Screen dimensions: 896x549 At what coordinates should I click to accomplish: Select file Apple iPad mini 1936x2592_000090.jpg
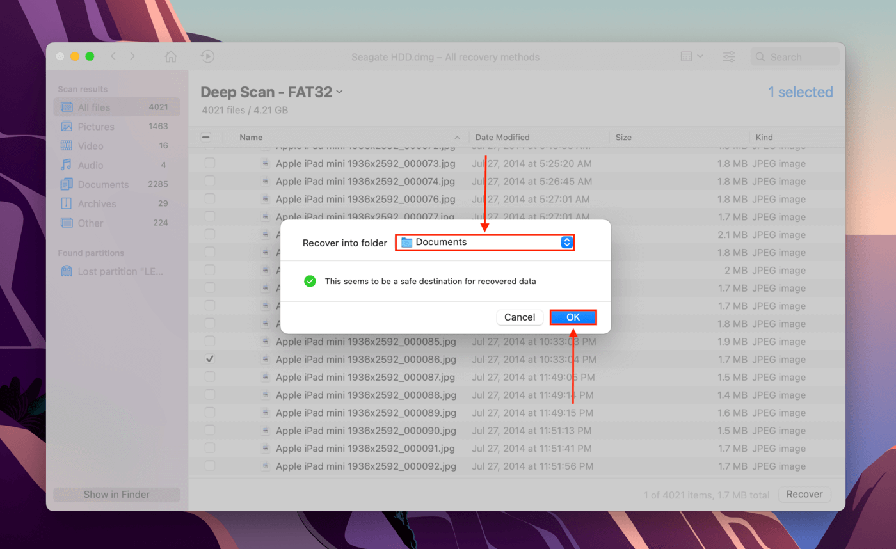pyautogui.click(x=365, y=430)
